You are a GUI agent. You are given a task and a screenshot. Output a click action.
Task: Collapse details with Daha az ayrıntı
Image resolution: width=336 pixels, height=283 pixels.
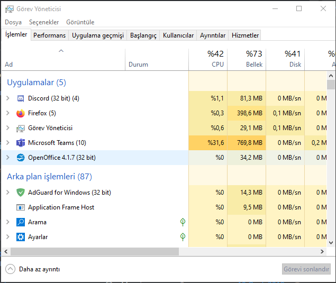click(33, 269)
